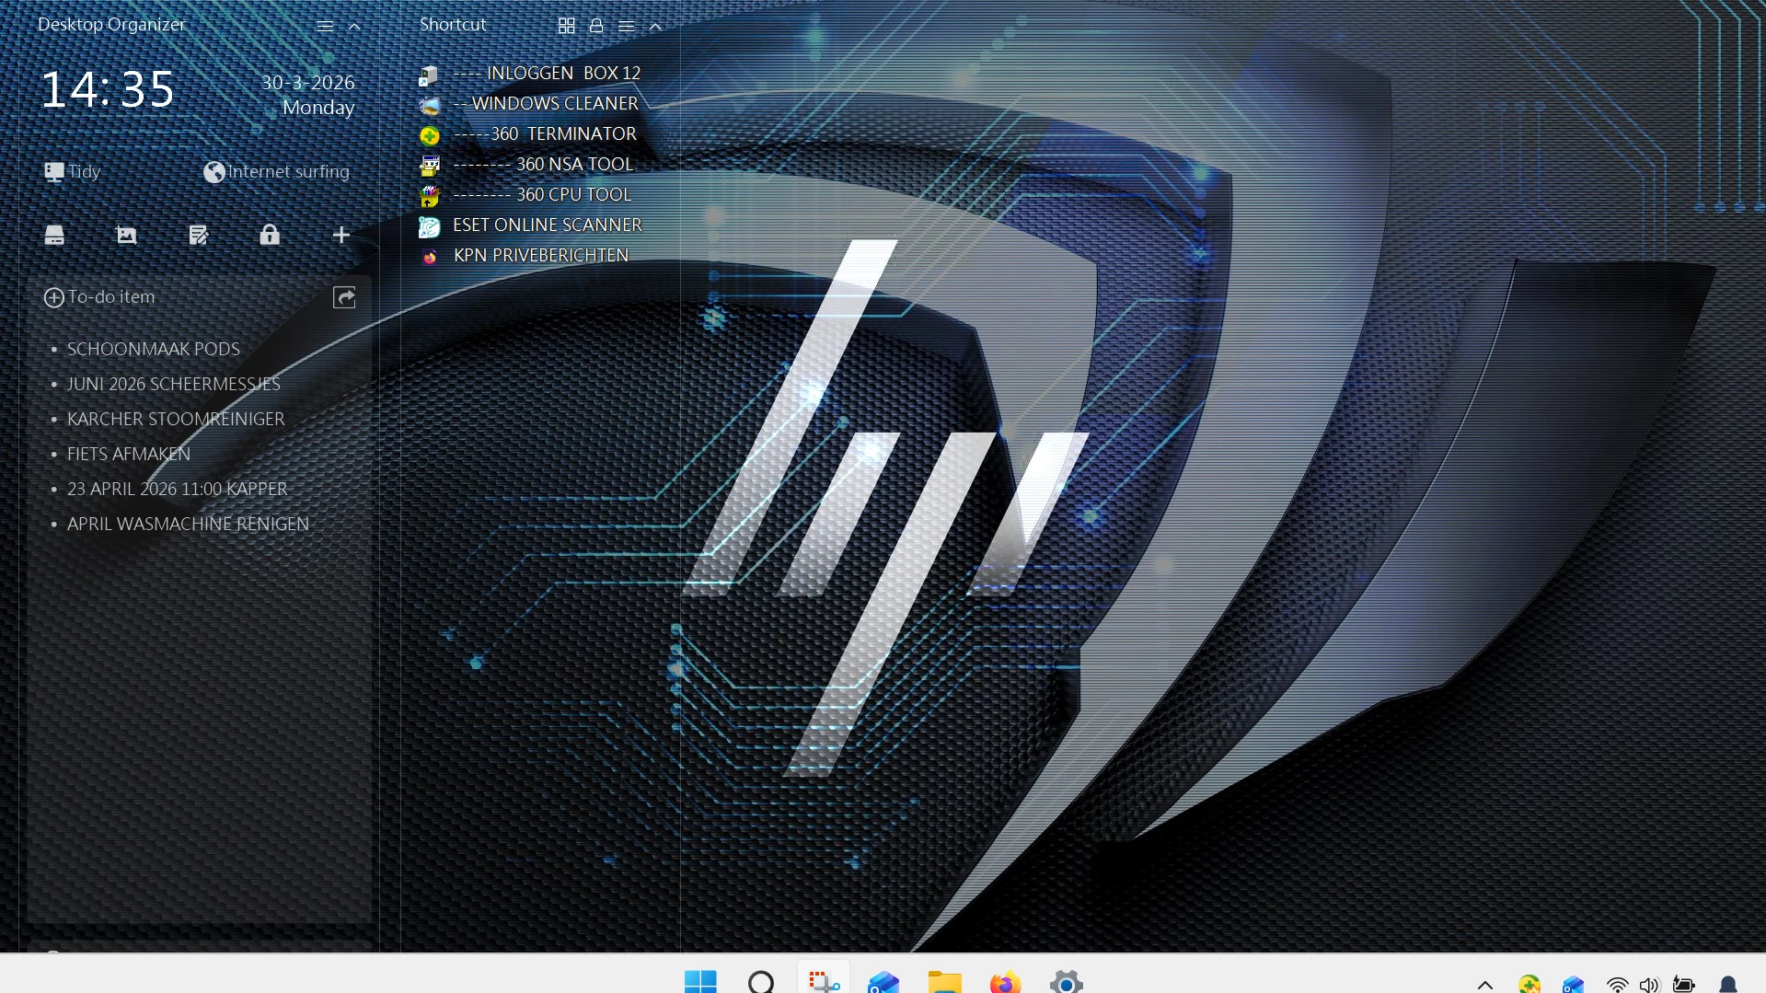Launch the 360 TERMINATOR shortcut

528,134
